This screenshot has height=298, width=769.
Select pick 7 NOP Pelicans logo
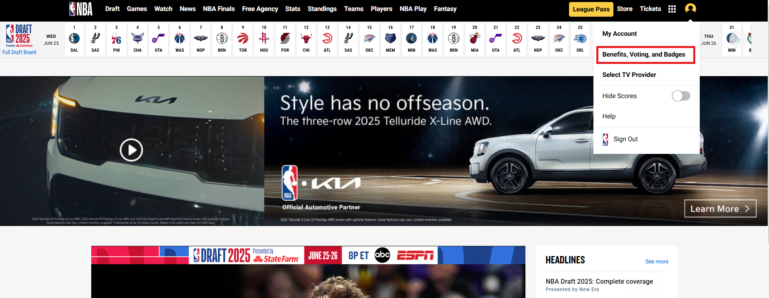pyautogui.click(x=201, y=38)
